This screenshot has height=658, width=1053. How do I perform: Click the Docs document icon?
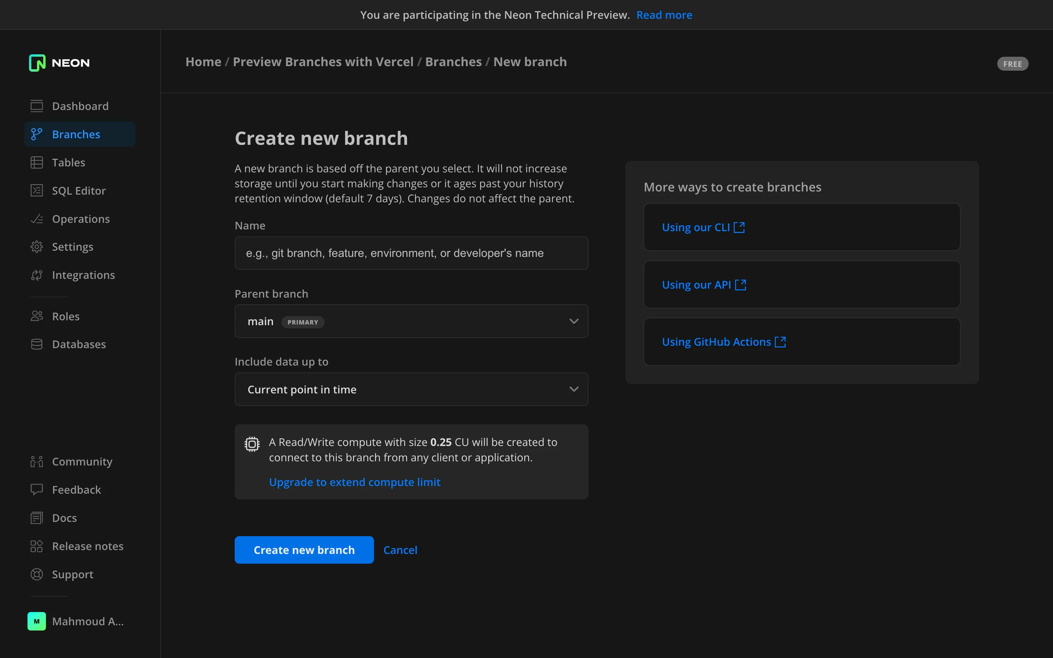(x=37, y=518)
